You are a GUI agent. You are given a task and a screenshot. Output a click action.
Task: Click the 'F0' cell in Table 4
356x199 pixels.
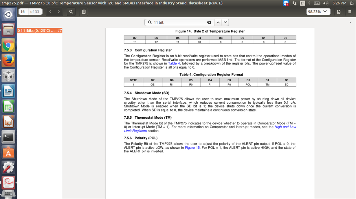pos(229,85)
